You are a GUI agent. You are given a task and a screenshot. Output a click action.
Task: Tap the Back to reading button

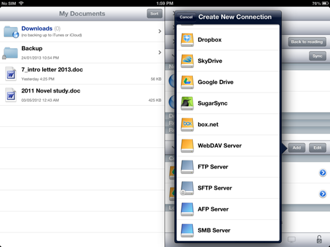(x=307, y=42)
